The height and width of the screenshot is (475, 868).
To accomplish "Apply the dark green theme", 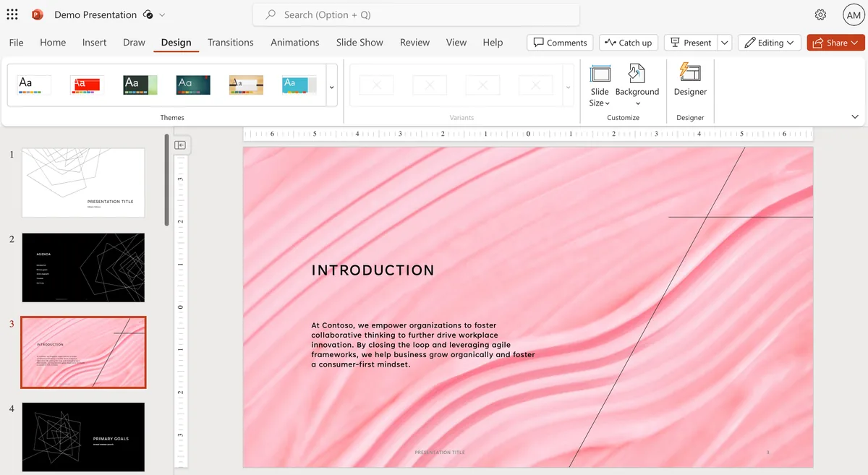I will (140, 85).
